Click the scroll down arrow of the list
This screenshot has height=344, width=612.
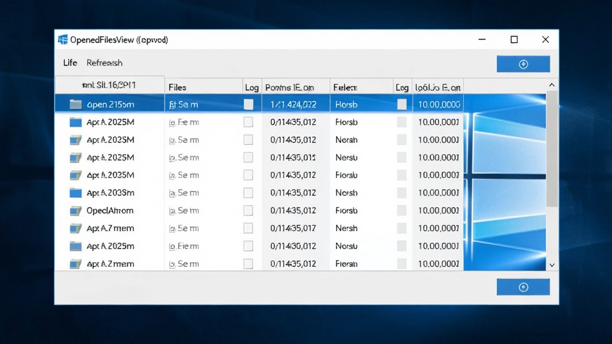(x=552, y=265)
